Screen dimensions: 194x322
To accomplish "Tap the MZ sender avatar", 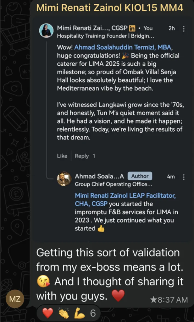I will [x=15, y=299].
